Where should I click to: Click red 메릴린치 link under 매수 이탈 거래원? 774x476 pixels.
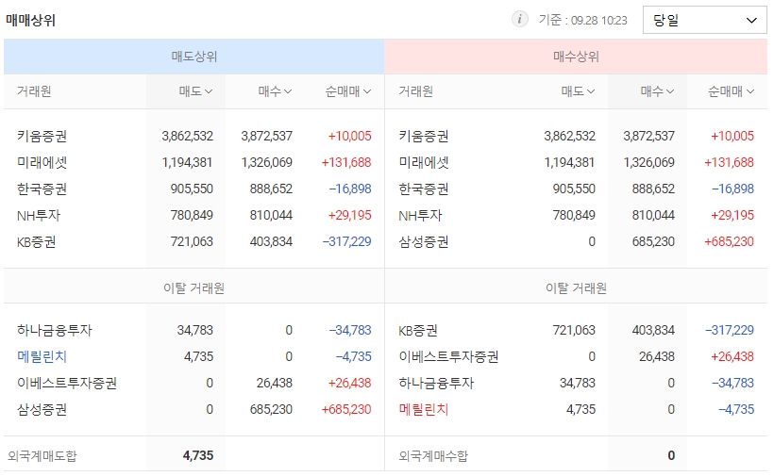click(424, 409)
